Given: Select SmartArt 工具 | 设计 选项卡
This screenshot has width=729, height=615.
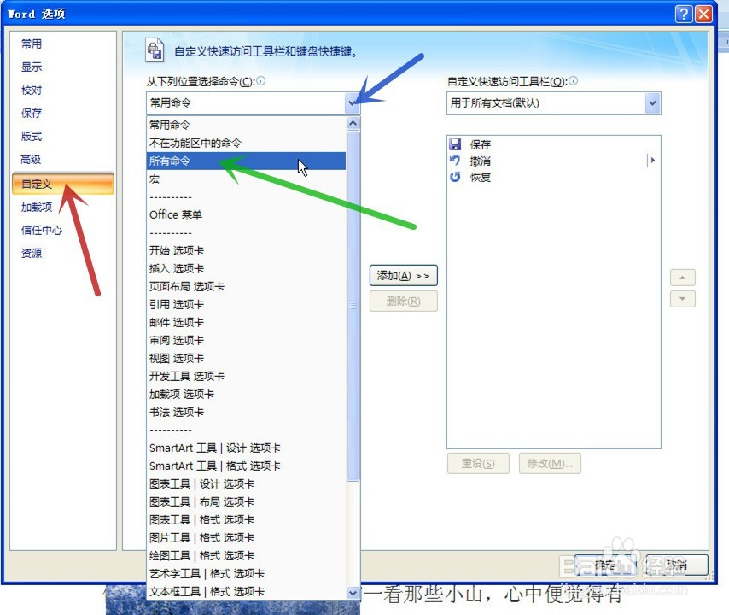Looking at the screenshot, I should pyautogui.click(x=246, y=448).
